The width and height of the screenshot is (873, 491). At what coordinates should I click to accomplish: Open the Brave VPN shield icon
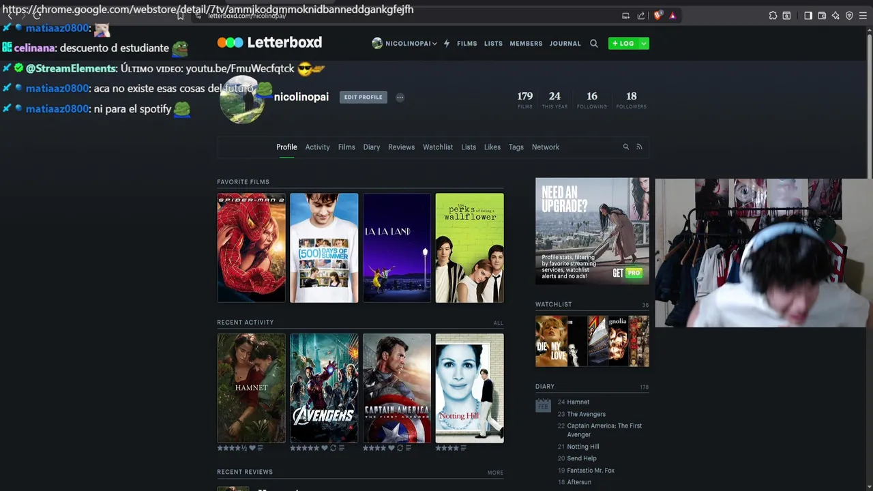click(x=849, y=16)
